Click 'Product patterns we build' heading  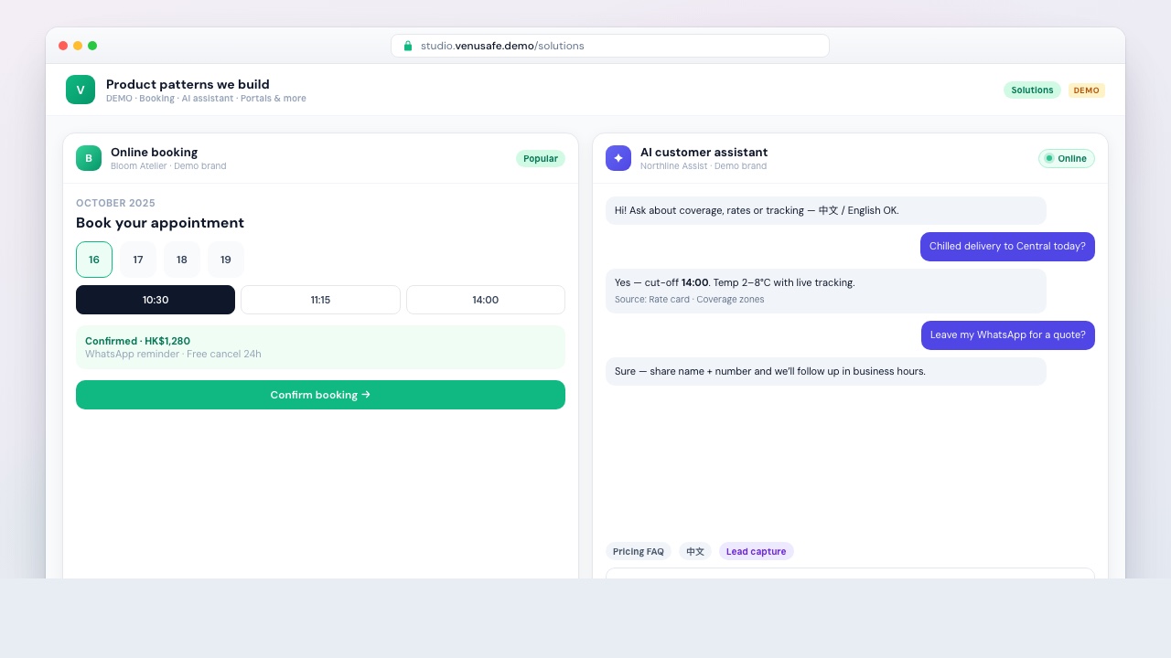[188, 84]
